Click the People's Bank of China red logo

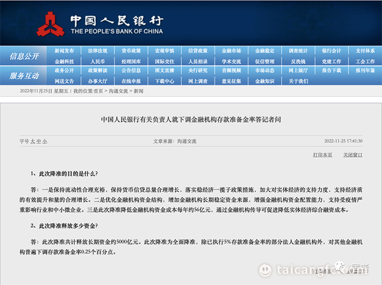click(50, 25)
